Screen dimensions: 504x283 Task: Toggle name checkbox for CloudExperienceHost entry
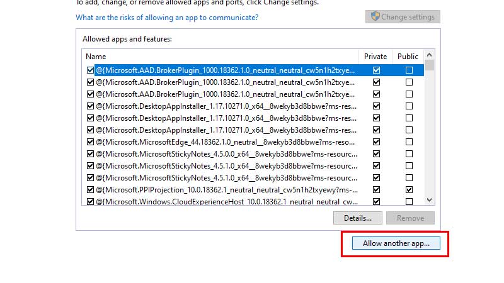pos(90,201)
